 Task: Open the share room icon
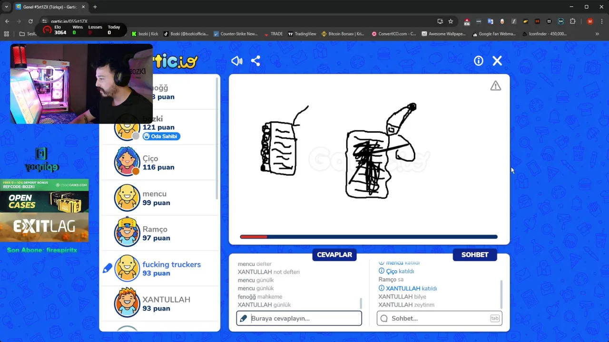[x=255, y=61]
